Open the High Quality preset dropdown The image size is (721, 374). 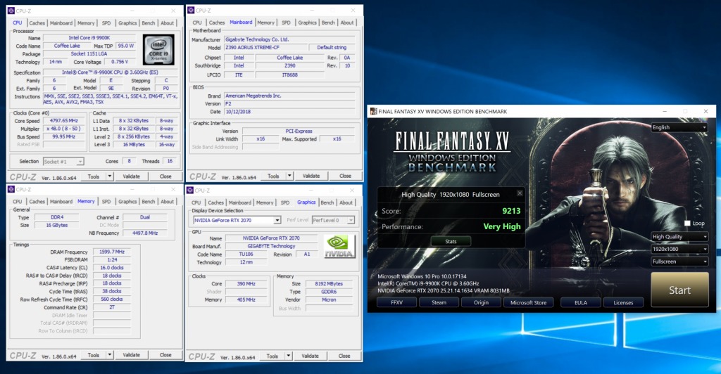(679, 236)
